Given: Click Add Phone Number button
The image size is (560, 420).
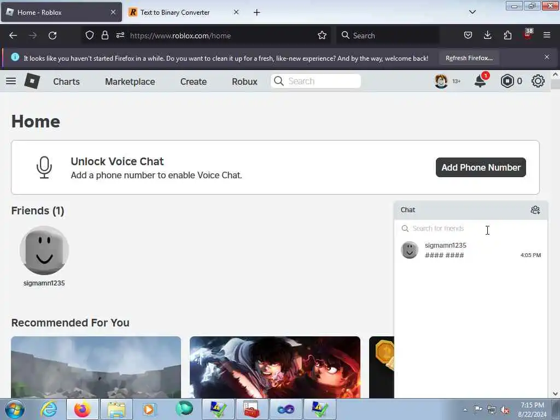Looking at the screenshot, I should pos(481,167).
